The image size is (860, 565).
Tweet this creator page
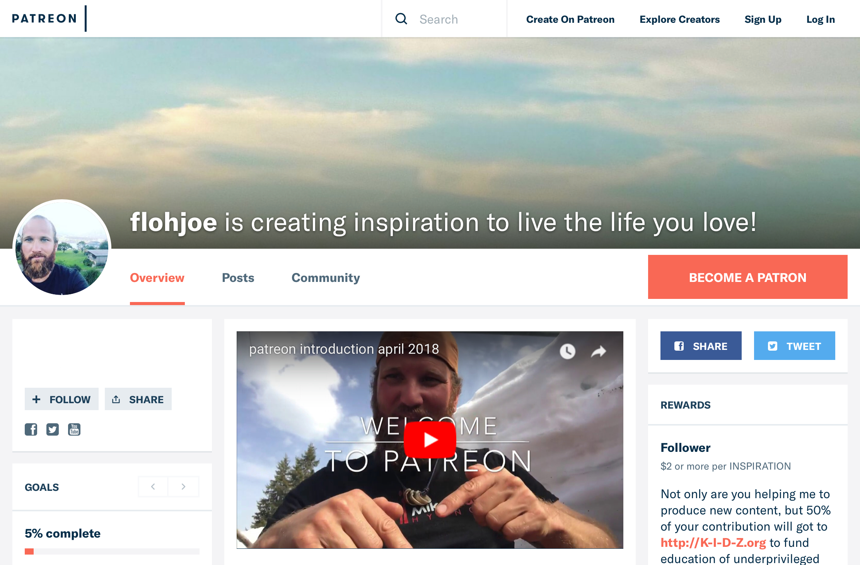coord(795,346)
